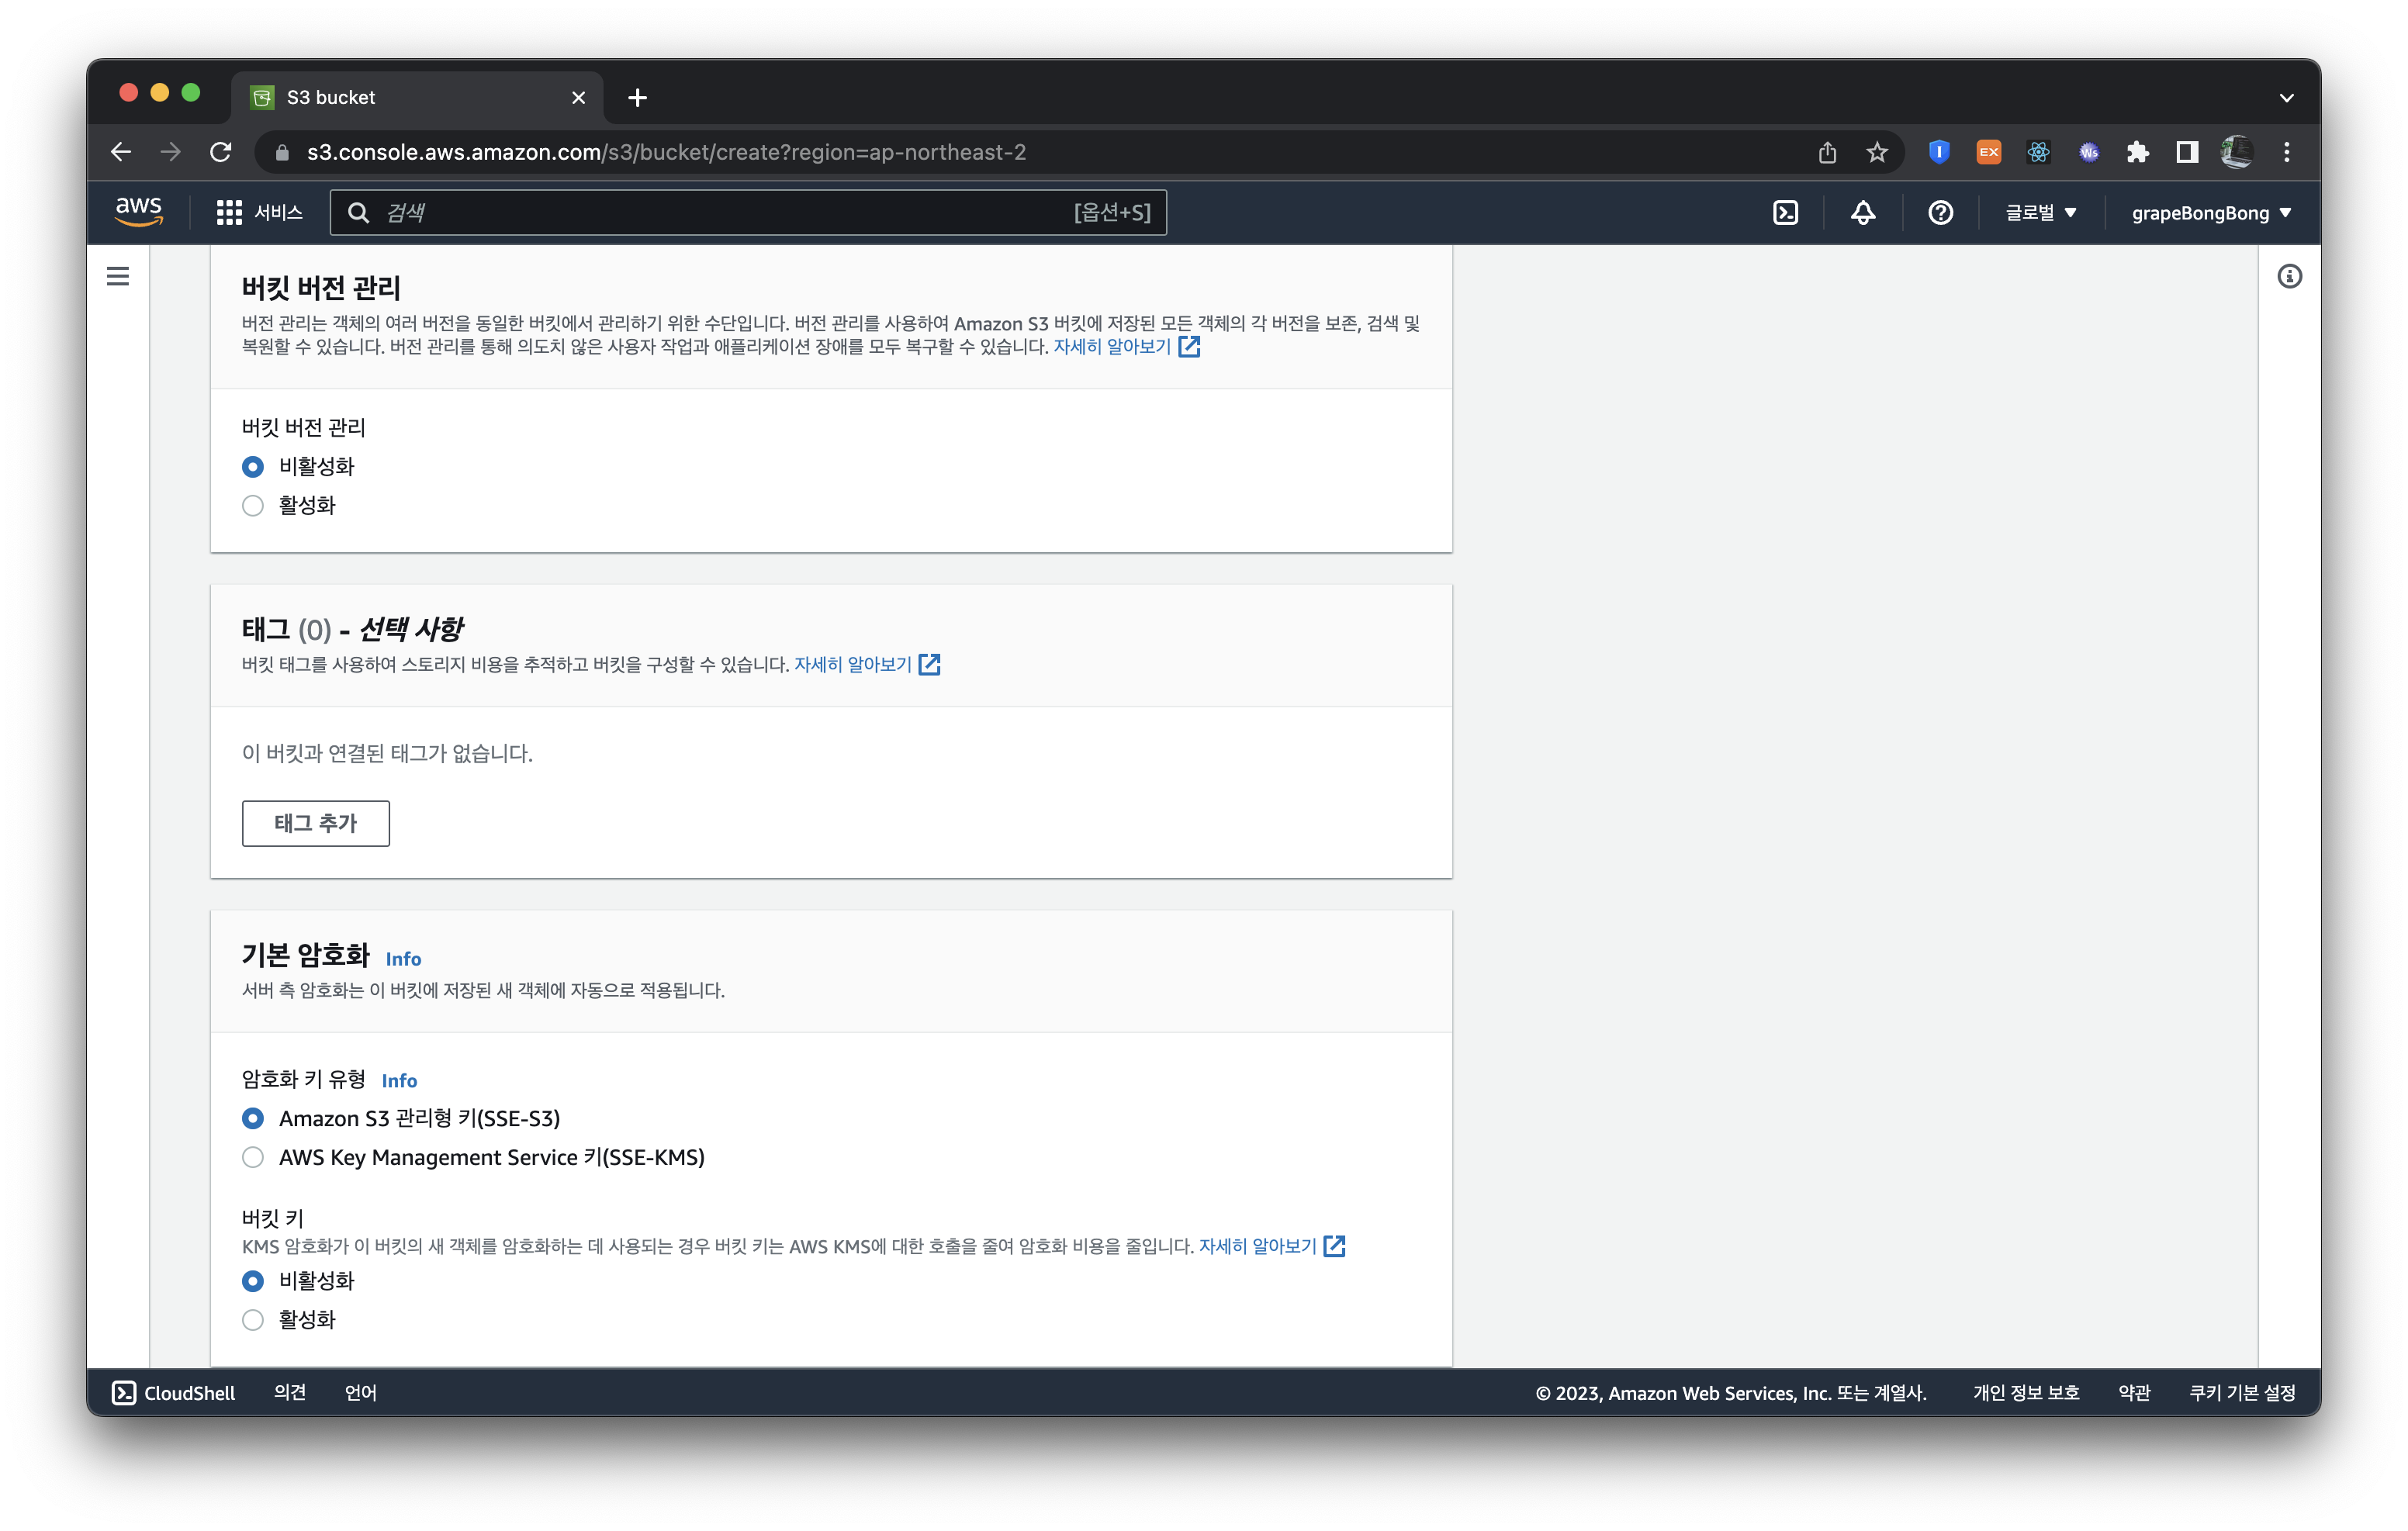Bookmark this page with star icon
This screenshot has width=2408, height=1531.
pos(1876,152)
